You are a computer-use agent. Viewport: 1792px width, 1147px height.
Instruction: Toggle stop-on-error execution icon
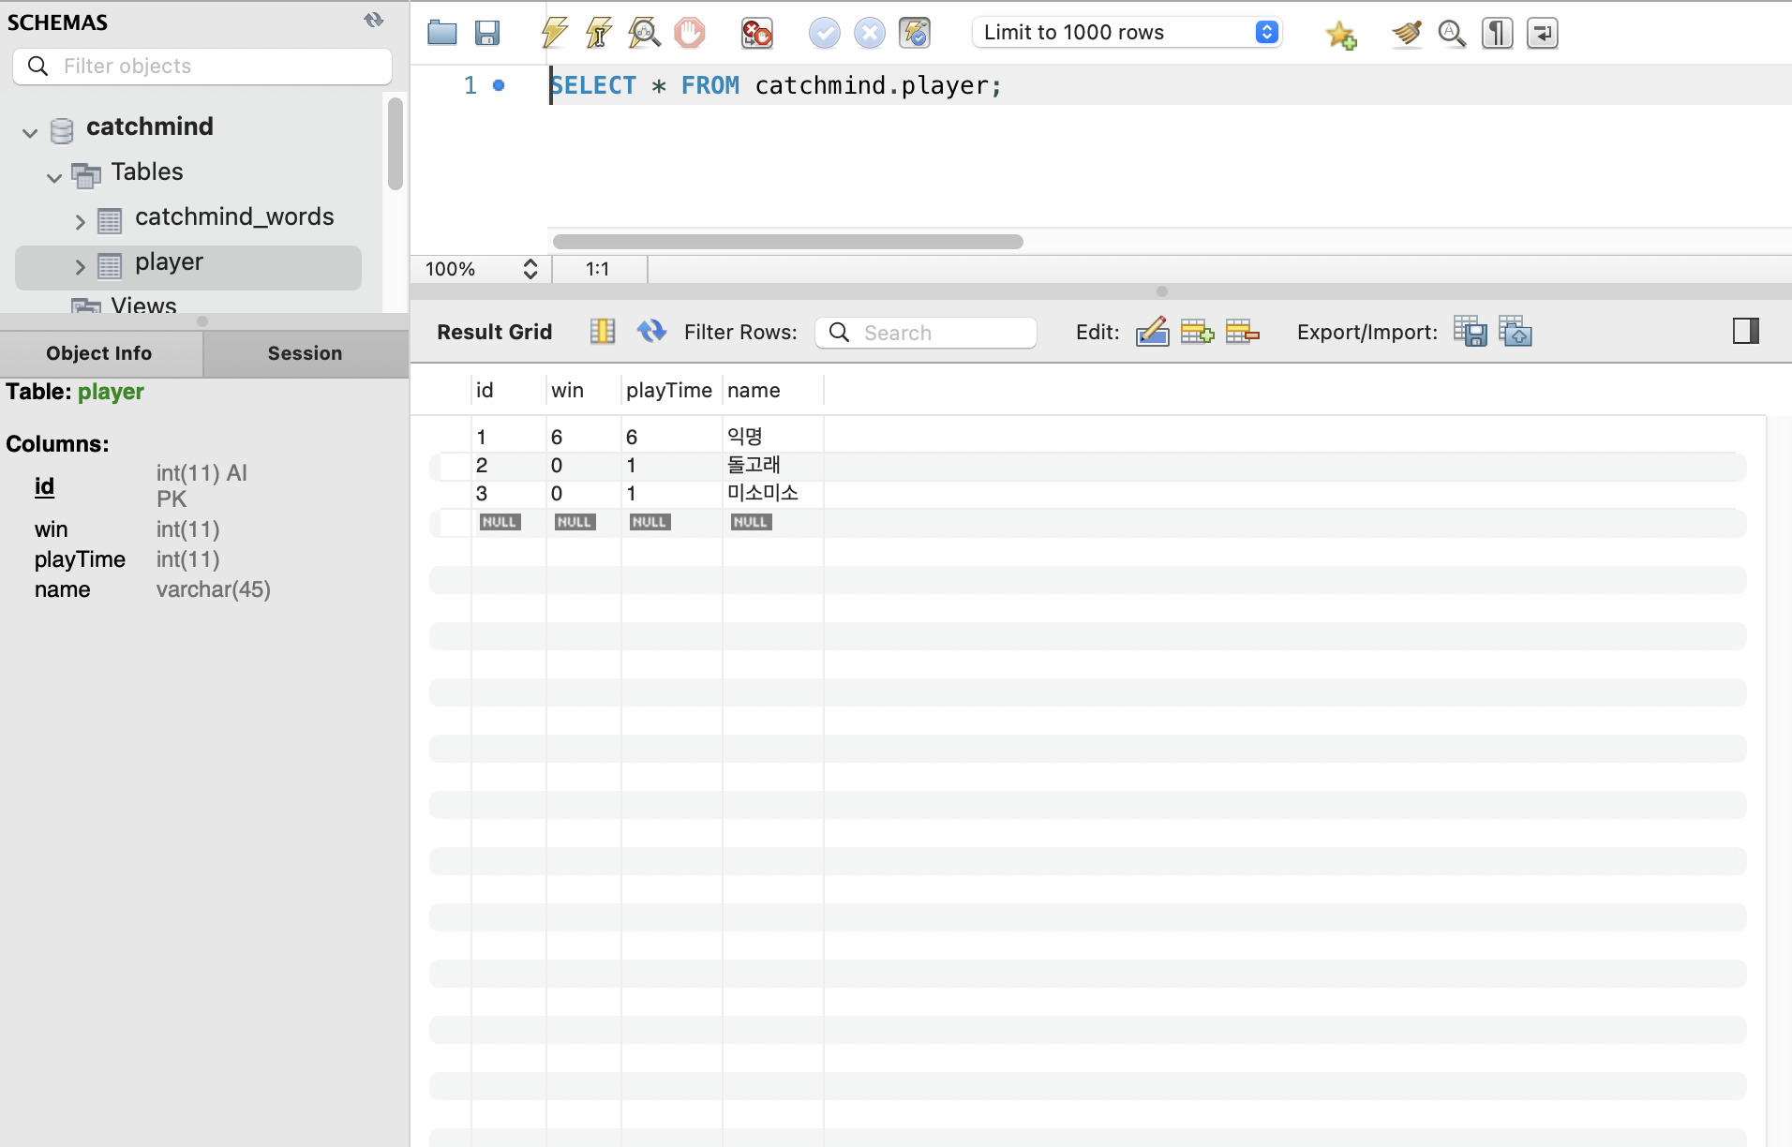(x=757, y=33)
